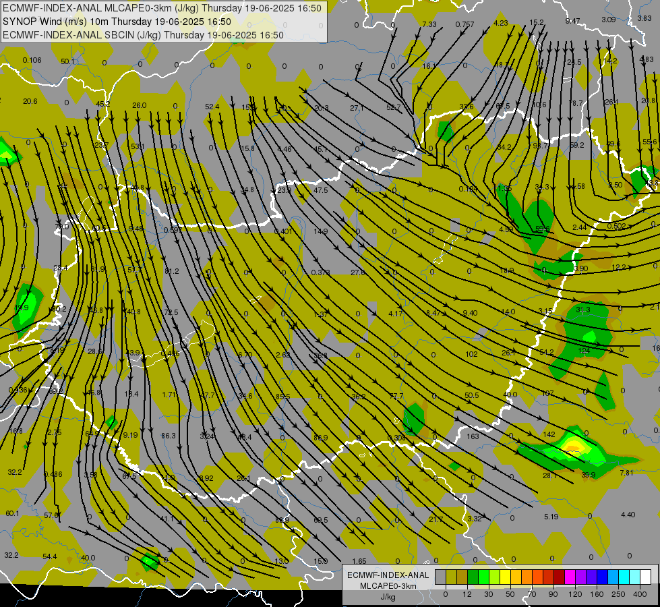Click the map value 7.81
This screenshot has height=607, width=660.
coord(626,473)
